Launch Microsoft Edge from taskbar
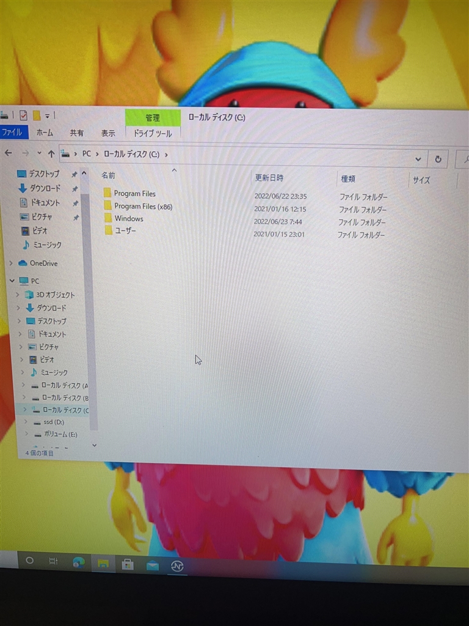 79,562
